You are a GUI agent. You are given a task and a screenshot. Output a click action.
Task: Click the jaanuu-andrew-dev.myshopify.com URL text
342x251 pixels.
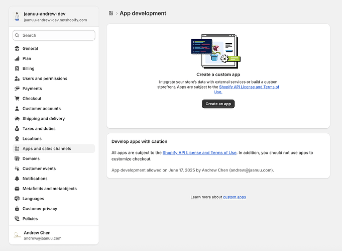point(55,20)
